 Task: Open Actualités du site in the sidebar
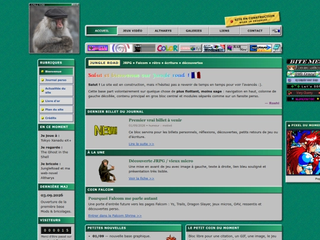pyautogui.click(x=56, y=91)
